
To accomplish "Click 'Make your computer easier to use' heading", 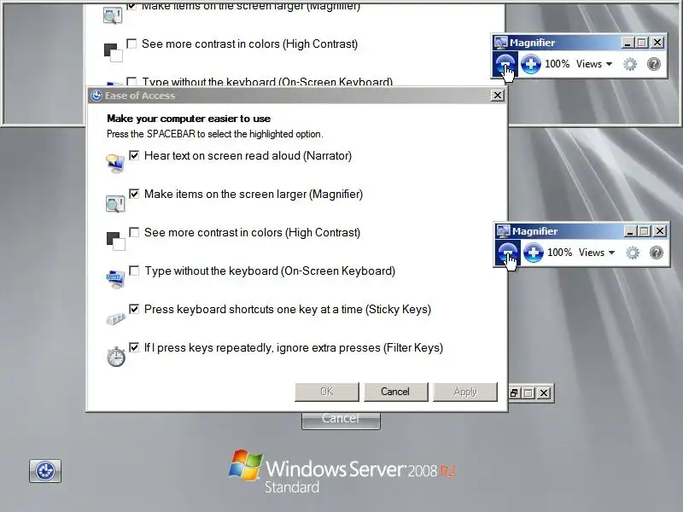I will tap(189, 119).
